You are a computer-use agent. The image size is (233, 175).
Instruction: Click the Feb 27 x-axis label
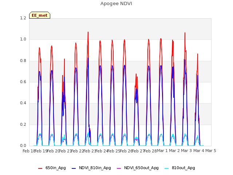pyautogui.click(x=138, y=151)
